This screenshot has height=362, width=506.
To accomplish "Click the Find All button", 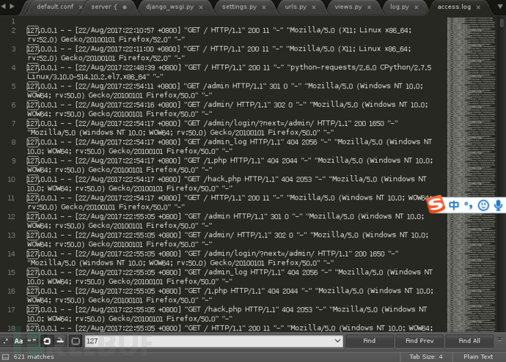I will pos(469,341).
